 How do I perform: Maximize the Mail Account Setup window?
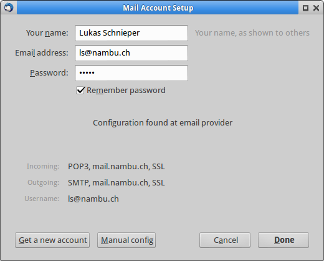click(305, 8)
